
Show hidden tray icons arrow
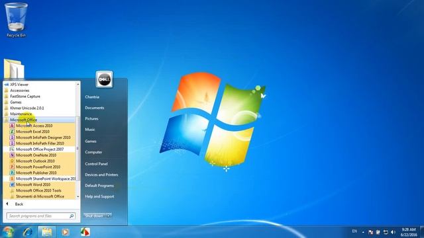363,232
